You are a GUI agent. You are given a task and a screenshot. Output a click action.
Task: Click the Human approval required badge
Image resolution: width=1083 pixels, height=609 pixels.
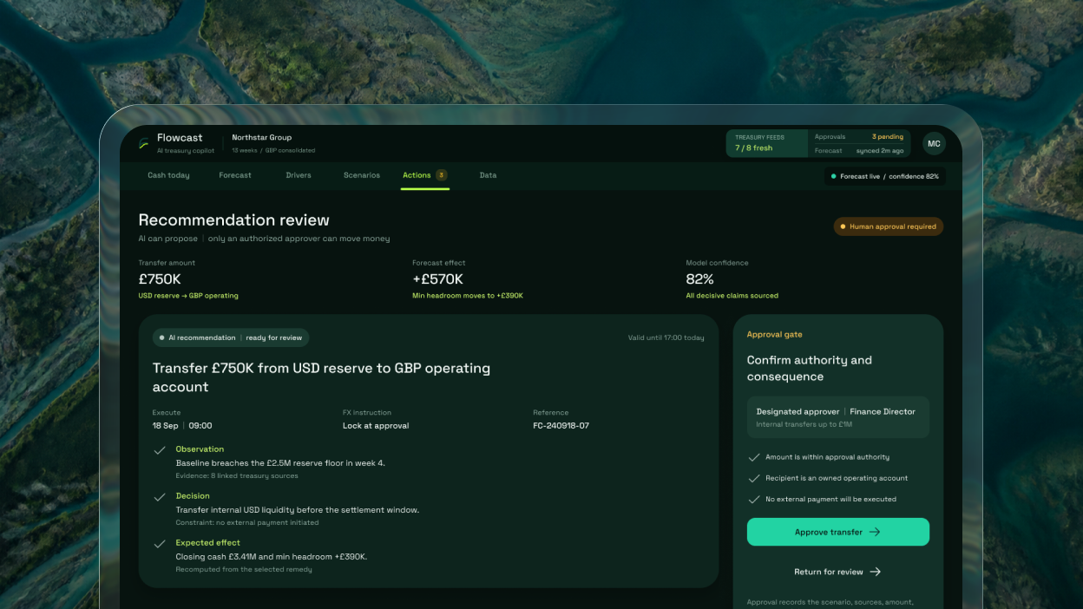pos(888,226)
